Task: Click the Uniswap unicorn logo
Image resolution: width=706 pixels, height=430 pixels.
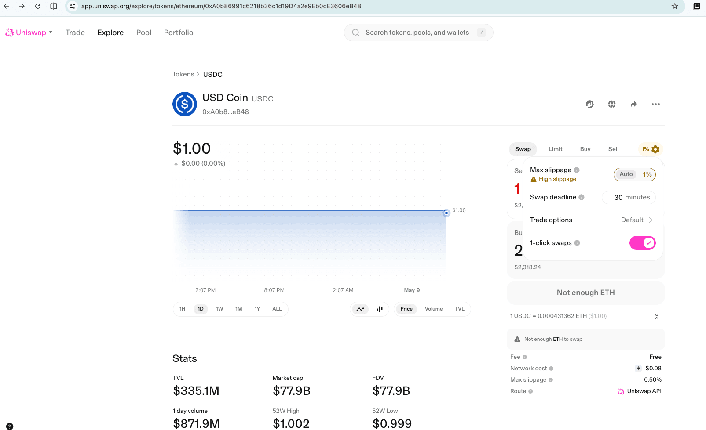Action: pos(9,33)
